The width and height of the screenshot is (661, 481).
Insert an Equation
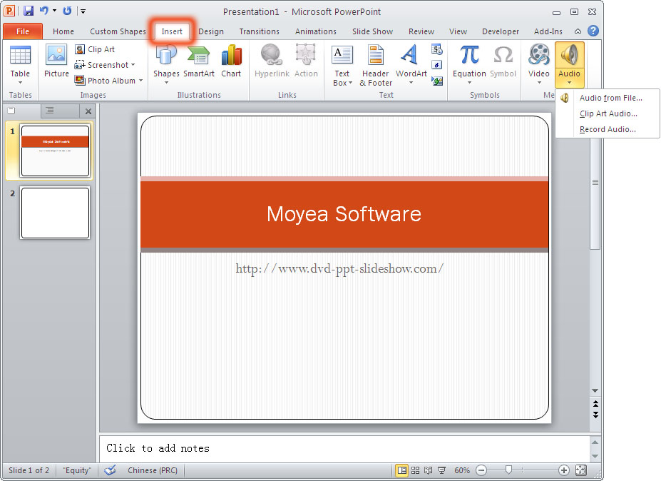coord(468,61)
